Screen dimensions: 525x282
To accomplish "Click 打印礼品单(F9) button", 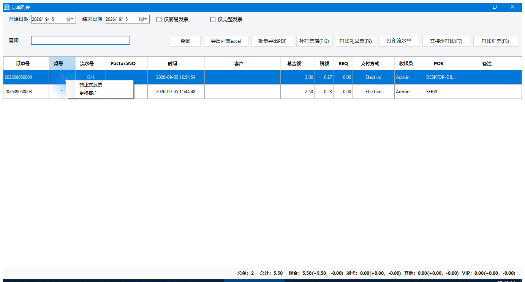I will tap(356, 41).
